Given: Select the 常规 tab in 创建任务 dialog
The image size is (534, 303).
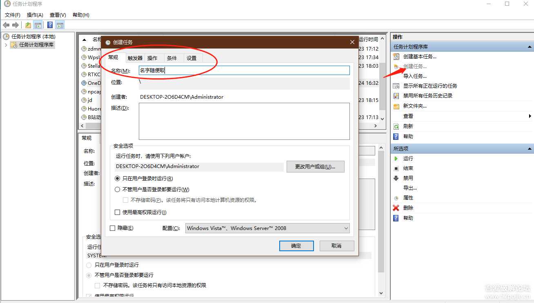Looking at the screenshot, I should tap(113, 58).
